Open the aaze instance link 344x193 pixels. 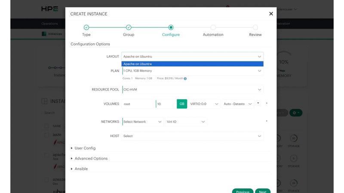click(57, 135)
